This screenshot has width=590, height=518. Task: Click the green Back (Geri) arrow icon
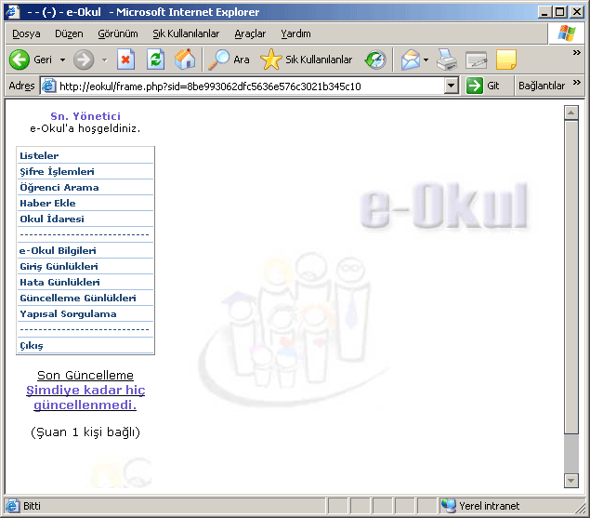tap(20, 60)
